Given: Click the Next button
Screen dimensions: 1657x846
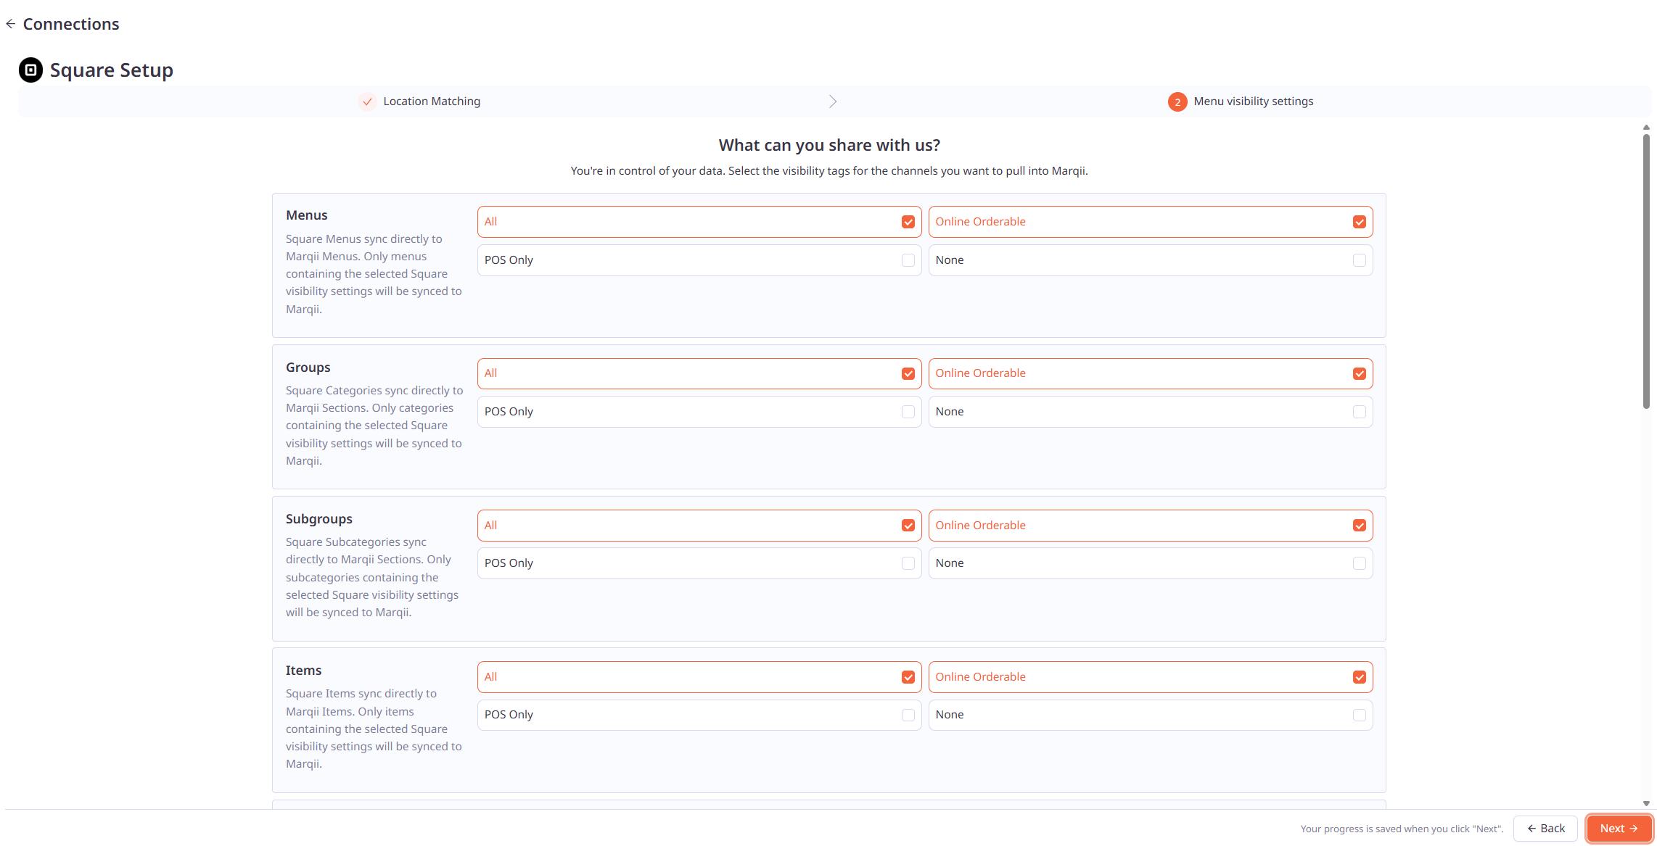Looking at the screenshot, I should pyautogui.click(x=1619, y=829).
